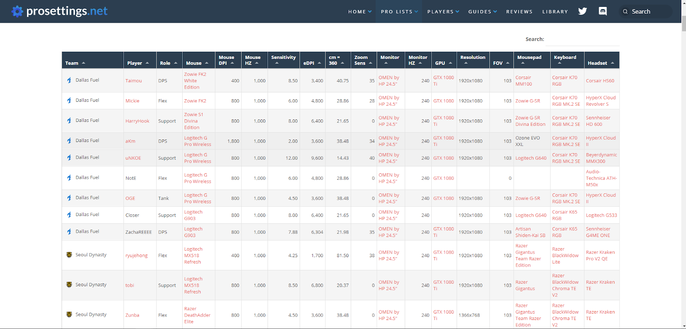Sort table by Mouse column header
Viewport: 686px width, 329px height.
click(199, 60)
